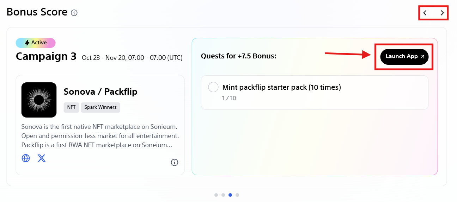Click the info icon in the Sonova card
This screenshot has height=202, width=457.
[175, 162]
